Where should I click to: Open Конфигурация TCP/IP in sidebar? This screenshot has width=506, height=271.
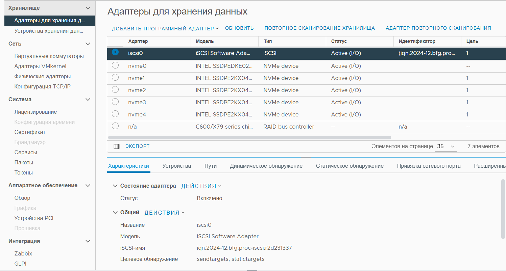(43, 87)
